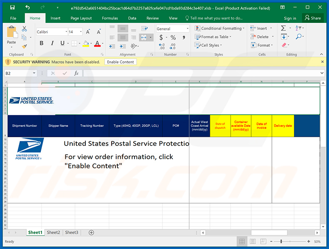Toggle Italic formatting

point(52,43)
